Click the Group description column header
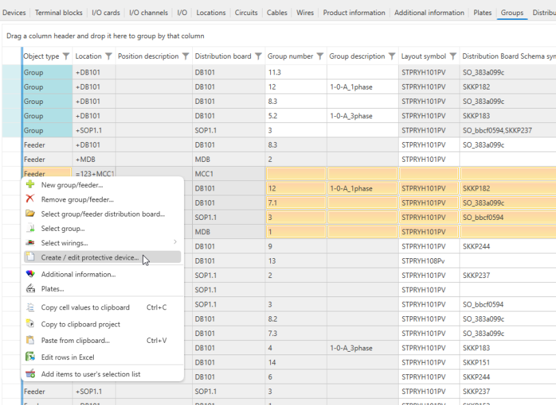The width and height of the screenshot is (556, 405). 357,57
